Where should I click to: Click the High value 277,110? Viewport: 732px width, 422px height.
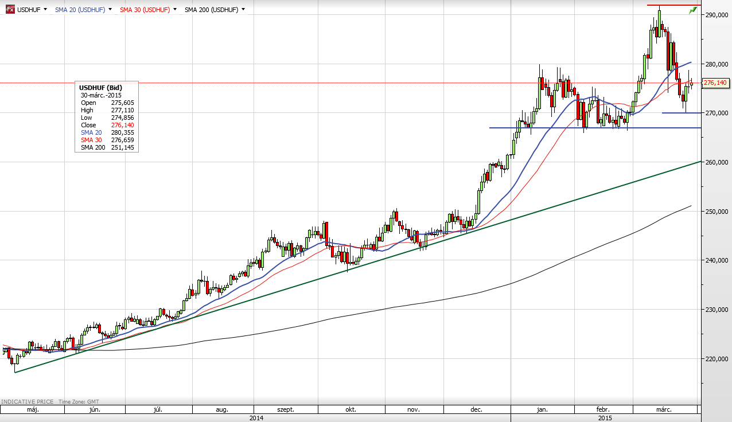click(x=122, y=110)
